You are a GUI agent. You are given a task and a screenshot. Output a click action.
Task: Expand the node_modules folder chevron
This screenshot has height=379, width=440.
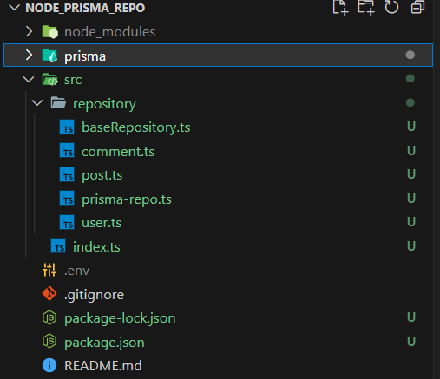(29, 31)
